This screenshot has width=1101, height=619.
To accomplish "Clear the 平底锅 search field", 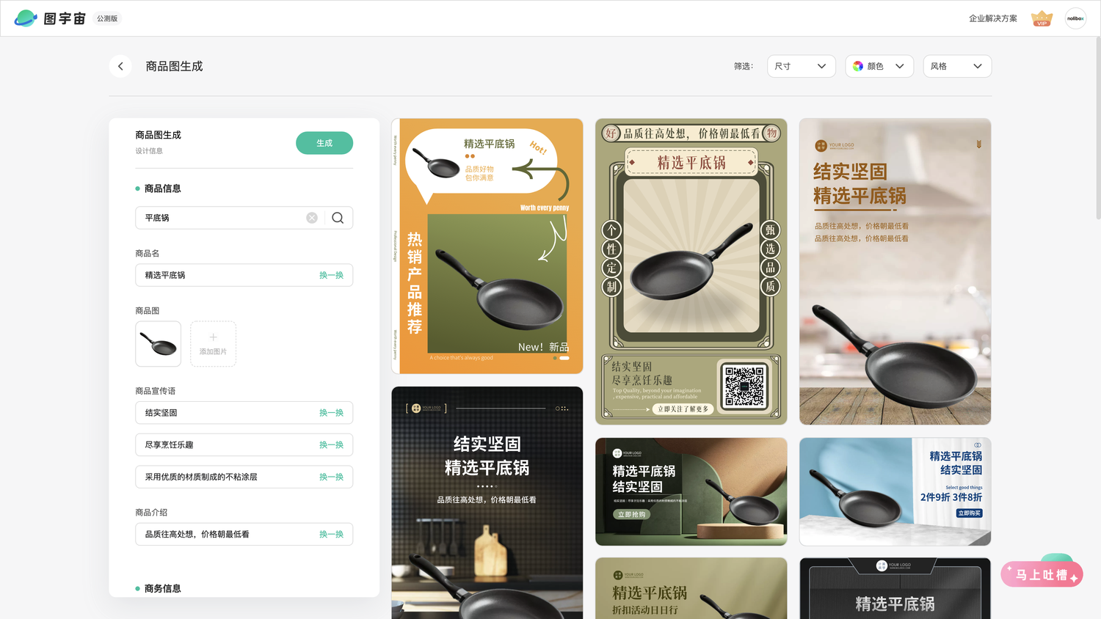I will point(312,218).
